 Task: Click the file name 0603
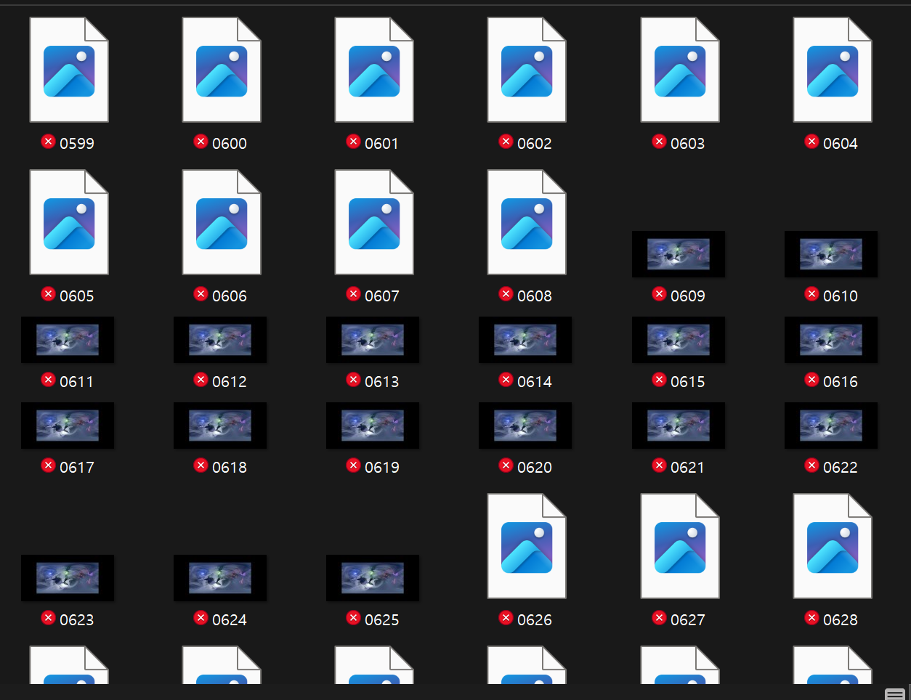688,144
